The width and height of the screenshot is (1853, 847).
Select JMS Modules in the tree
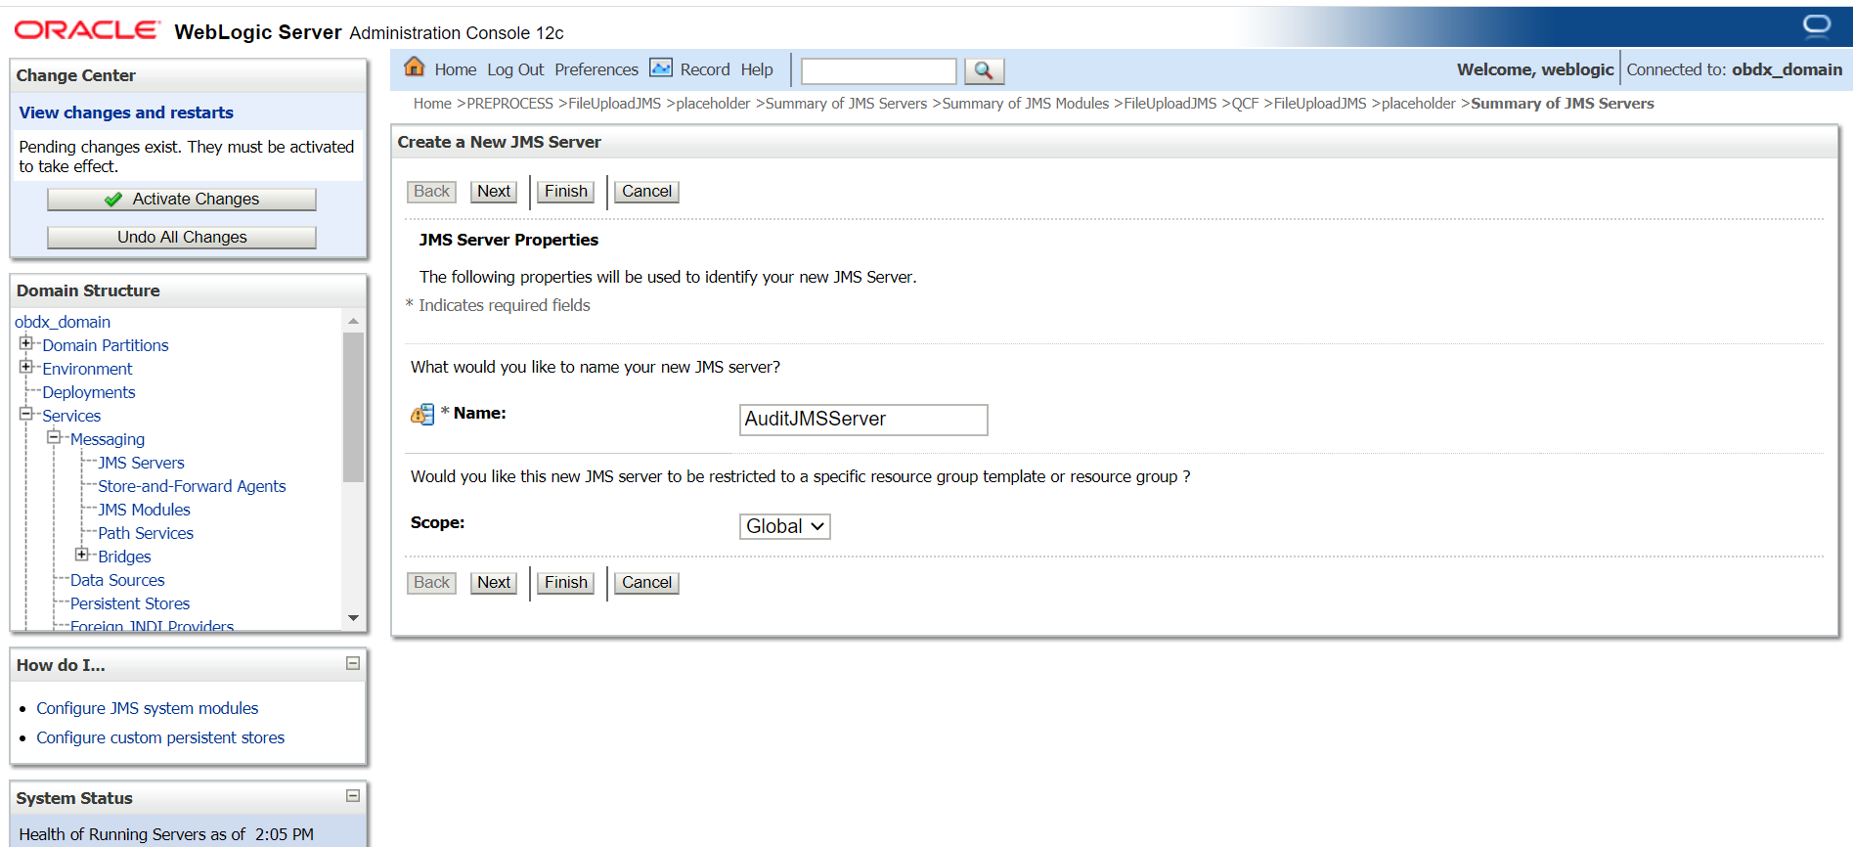144,510
